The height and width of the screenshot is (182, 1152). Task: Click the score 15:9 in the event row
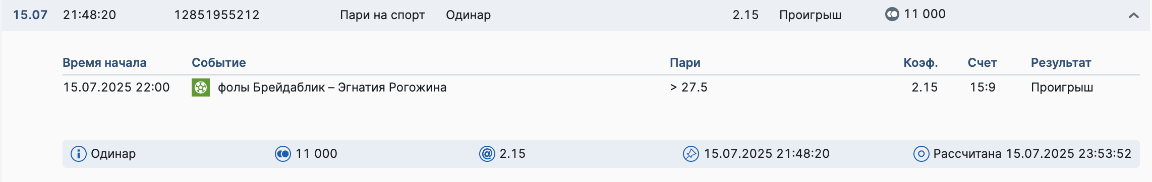pyautogui.click(x=983, y=87)
